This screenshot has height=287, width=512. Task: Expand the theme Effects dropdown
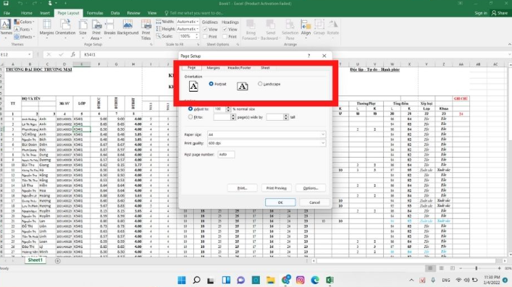pyautogui.click(x=24, y=37)
